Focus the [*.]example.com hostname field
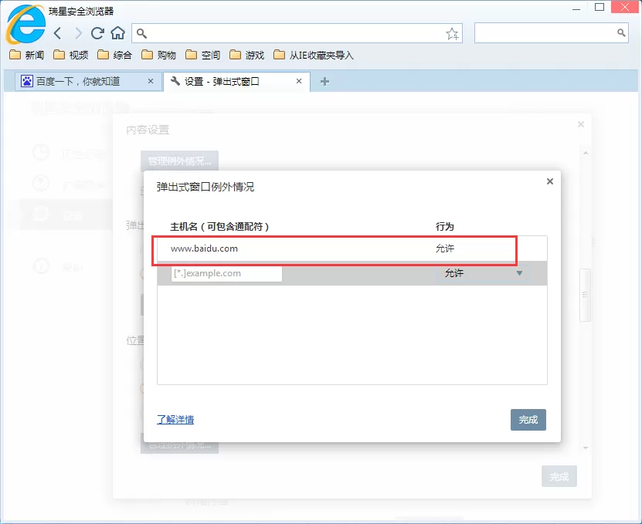 tap(226, 273)
